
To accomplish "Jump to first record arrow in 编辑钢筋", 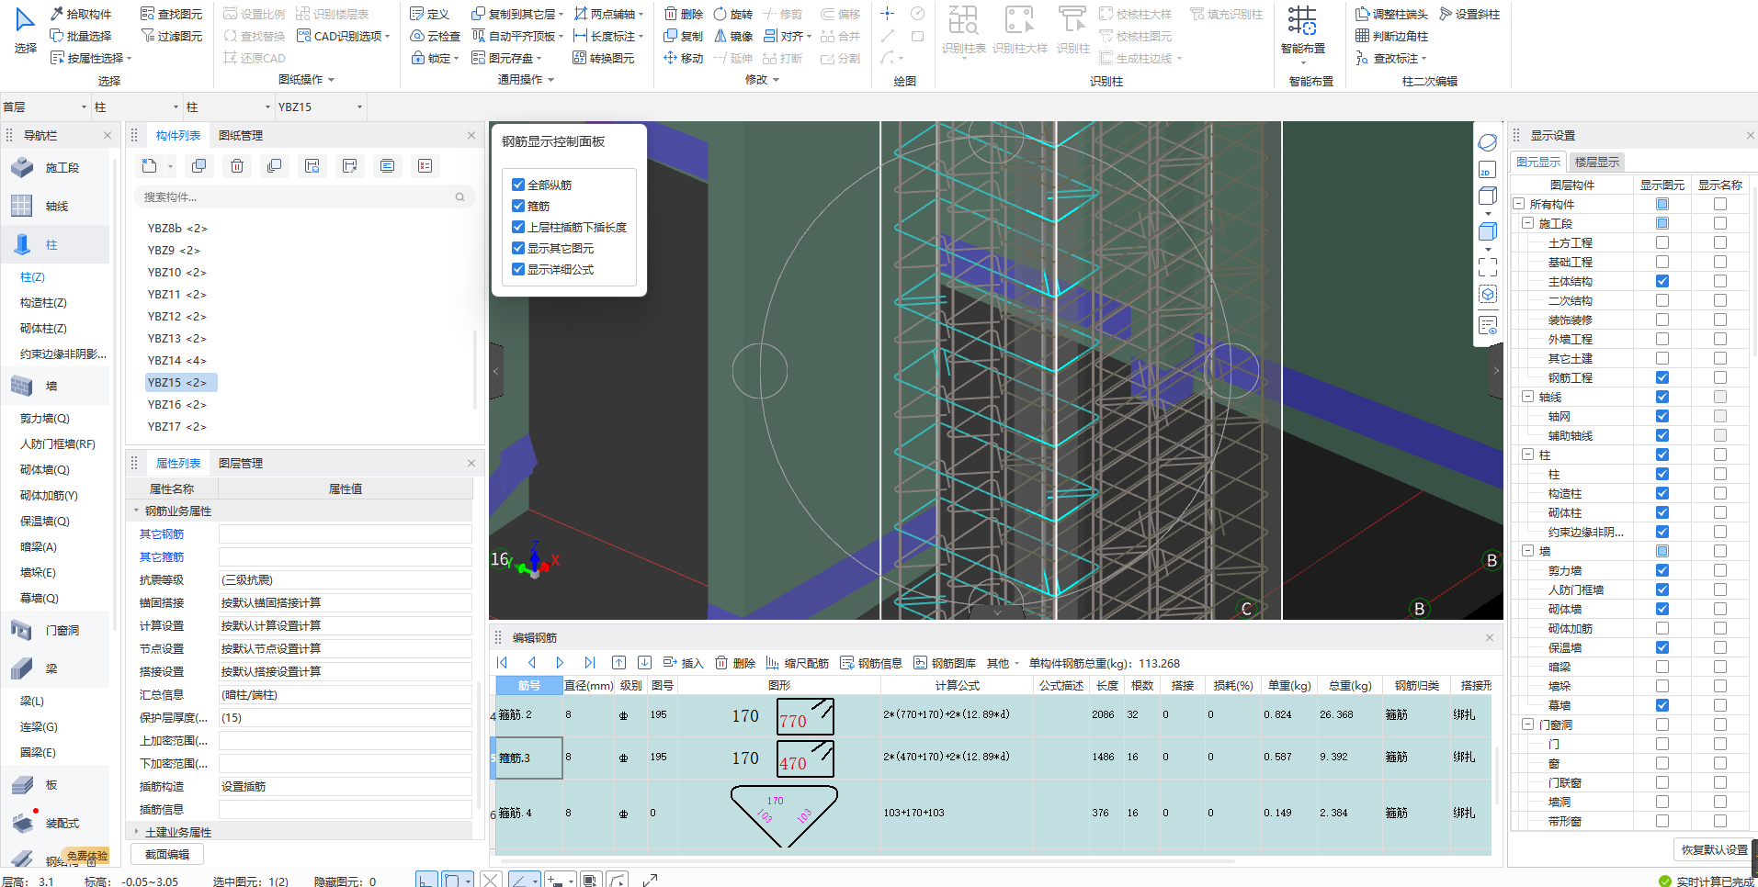I will (x=502, y=663).
